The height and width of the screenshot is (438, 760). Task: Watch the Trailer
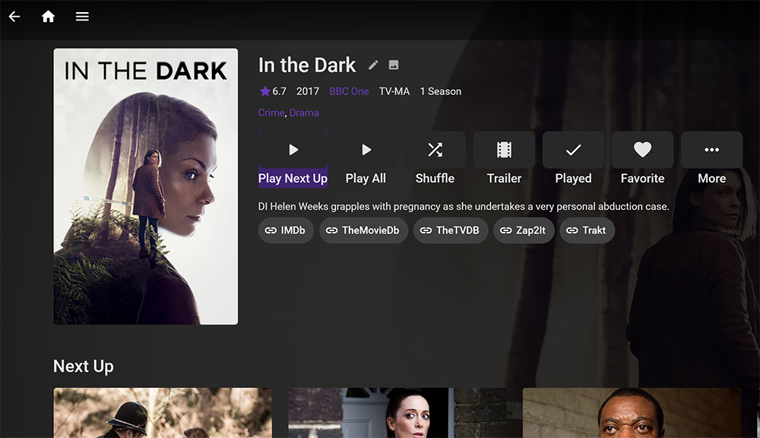[x=504, y=160]
